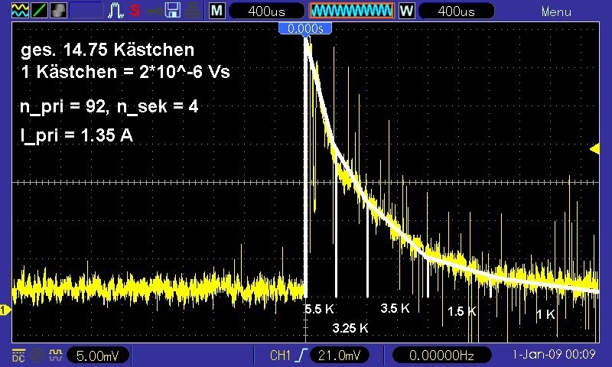Viewport: 612px width, 367px height.
Task: Click the DC coupling icon
Action: tap(18, 356)
